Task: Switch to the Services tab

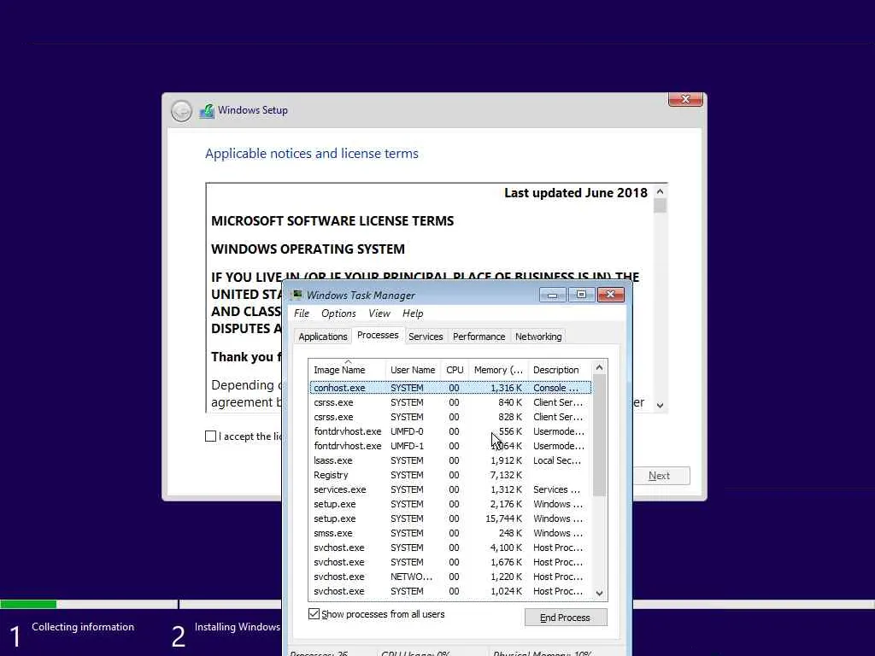Action: click(426, 337)
